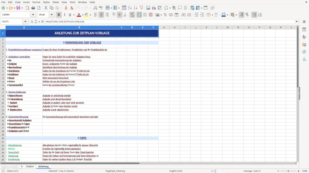Toggle Align Top
Image resolution: width=309 pixels, height=173 pixels.
click(x=114, y=15)
